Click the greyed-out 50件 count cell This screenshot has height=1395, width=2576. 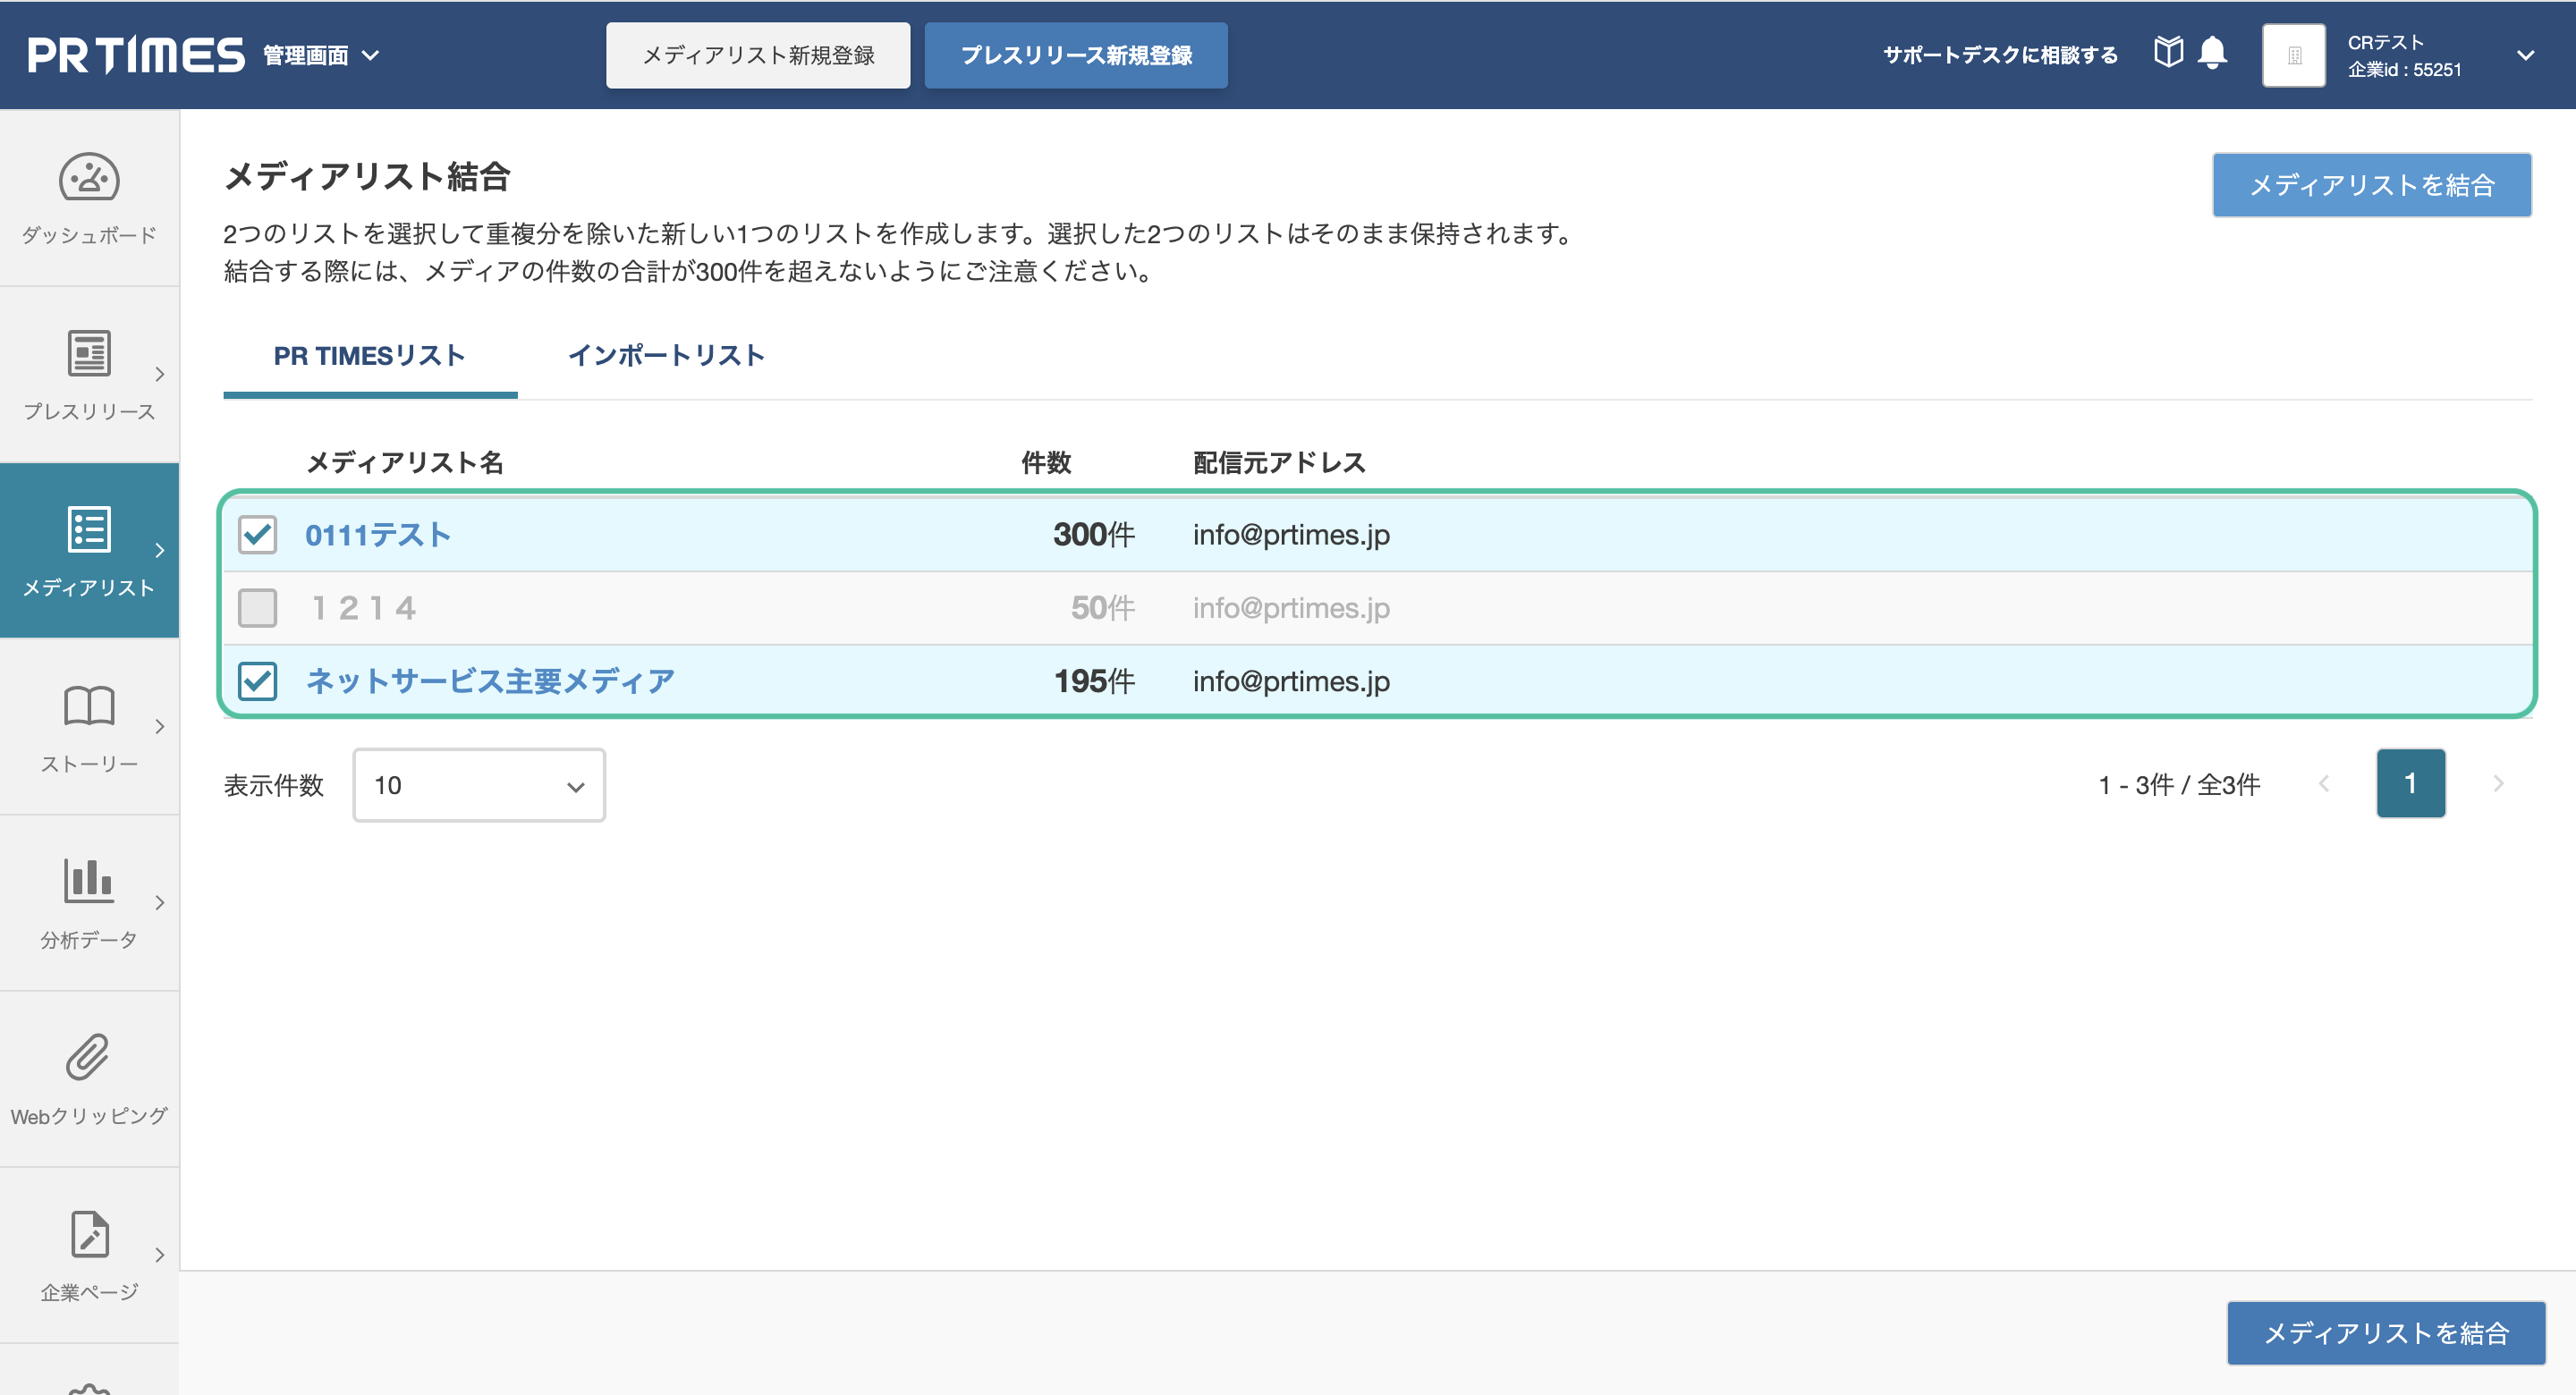pyautogui.click(x=1103, y=608)
